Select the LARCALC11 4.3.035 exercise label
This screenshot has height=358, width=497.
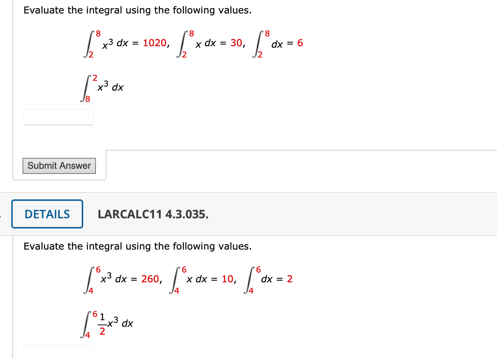(x=153, y=214)
